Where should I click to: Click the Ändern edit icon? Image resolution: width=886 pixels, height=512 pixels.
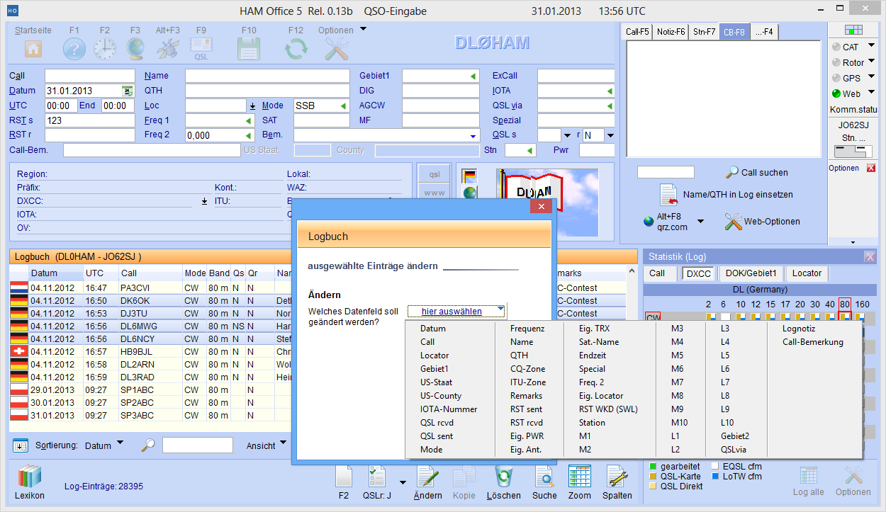coord(427,477)
